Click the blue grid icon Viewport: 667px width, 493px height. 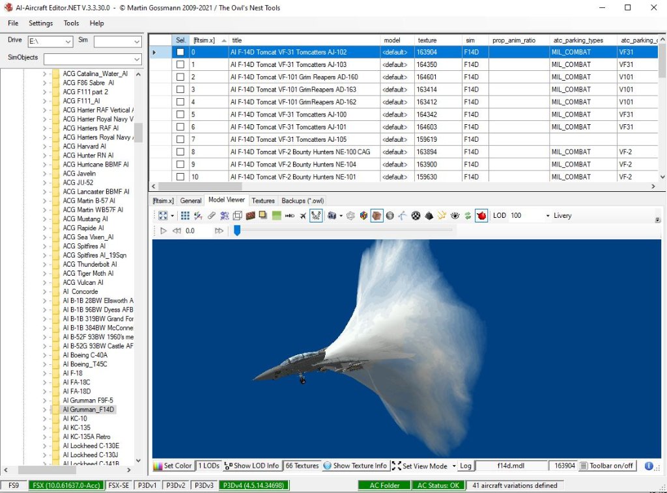[x=185, y=216]
